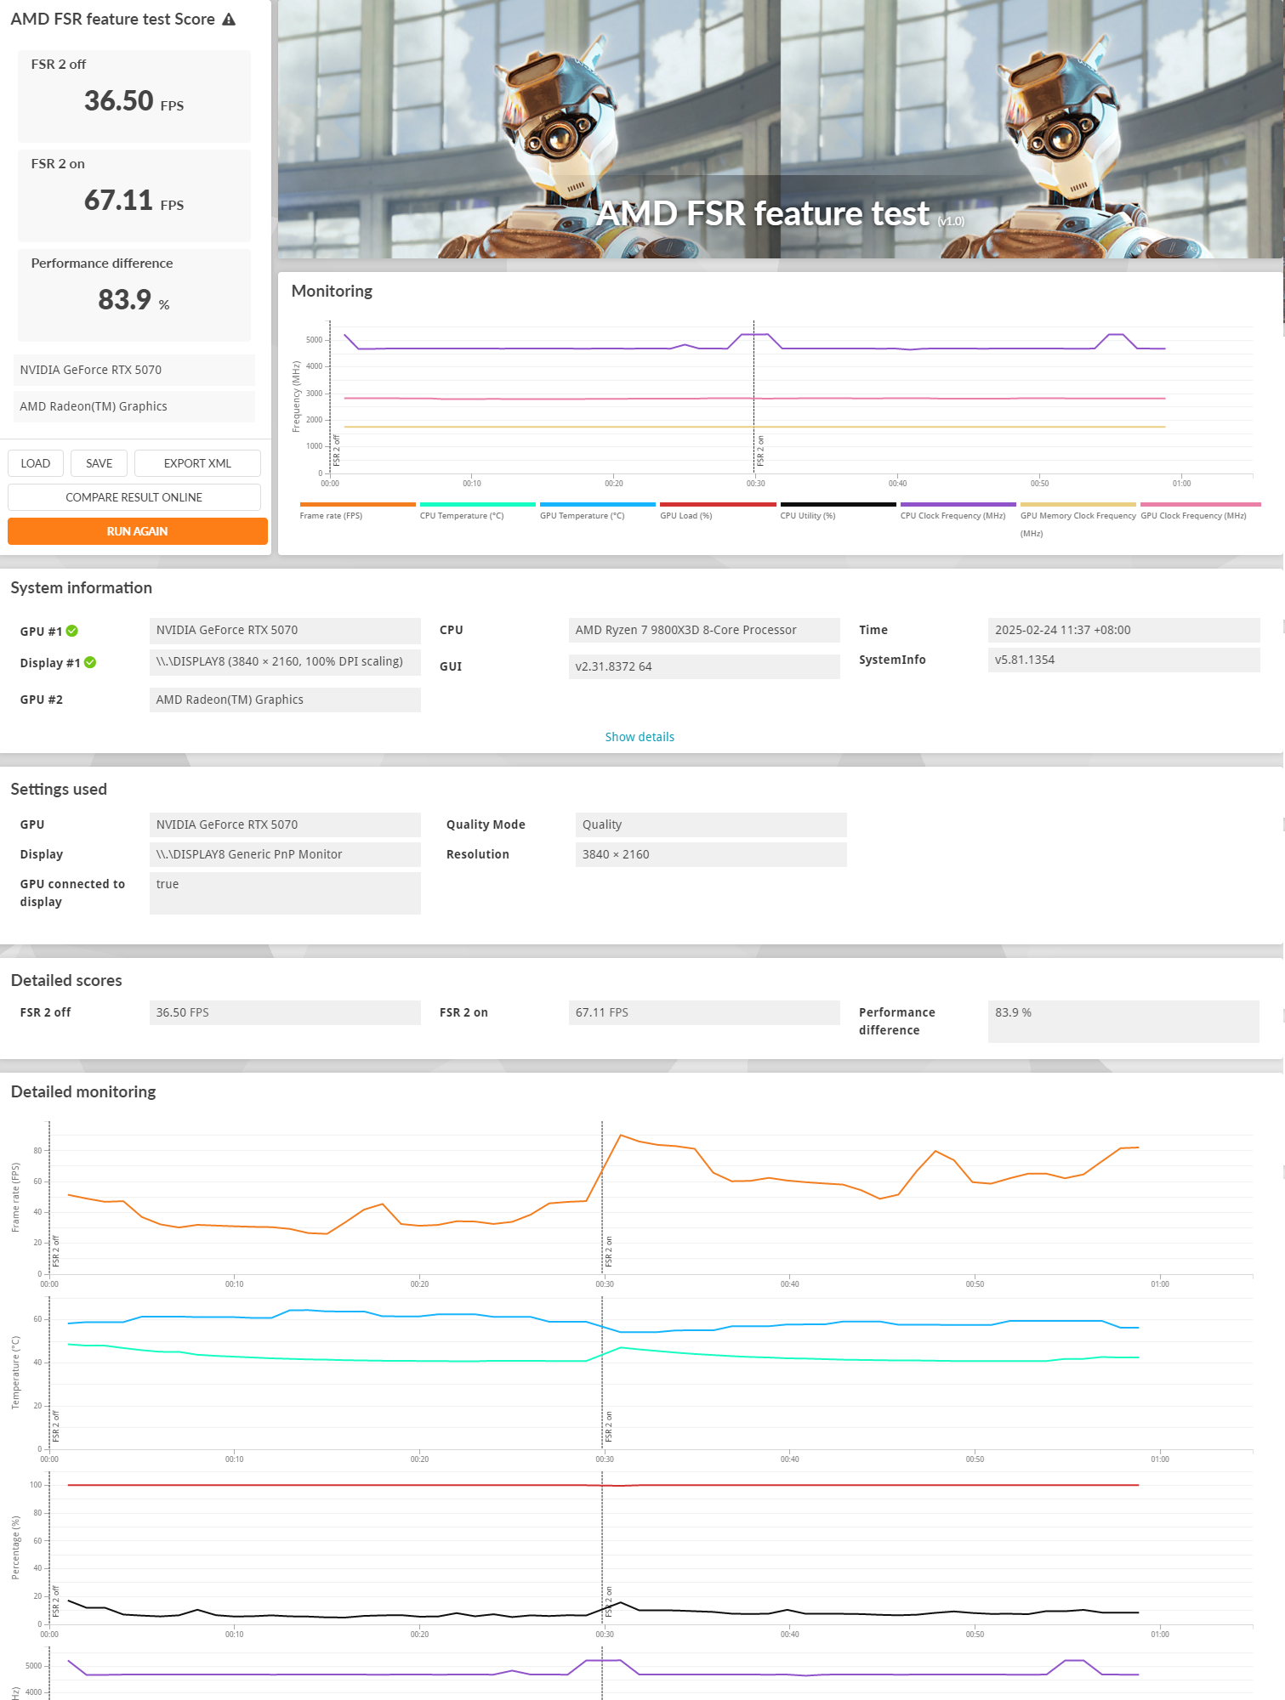1285x1700 pixels.
Task: Click the Display #1 DISPLAY8 value
Action: click(x=285, y=662)
